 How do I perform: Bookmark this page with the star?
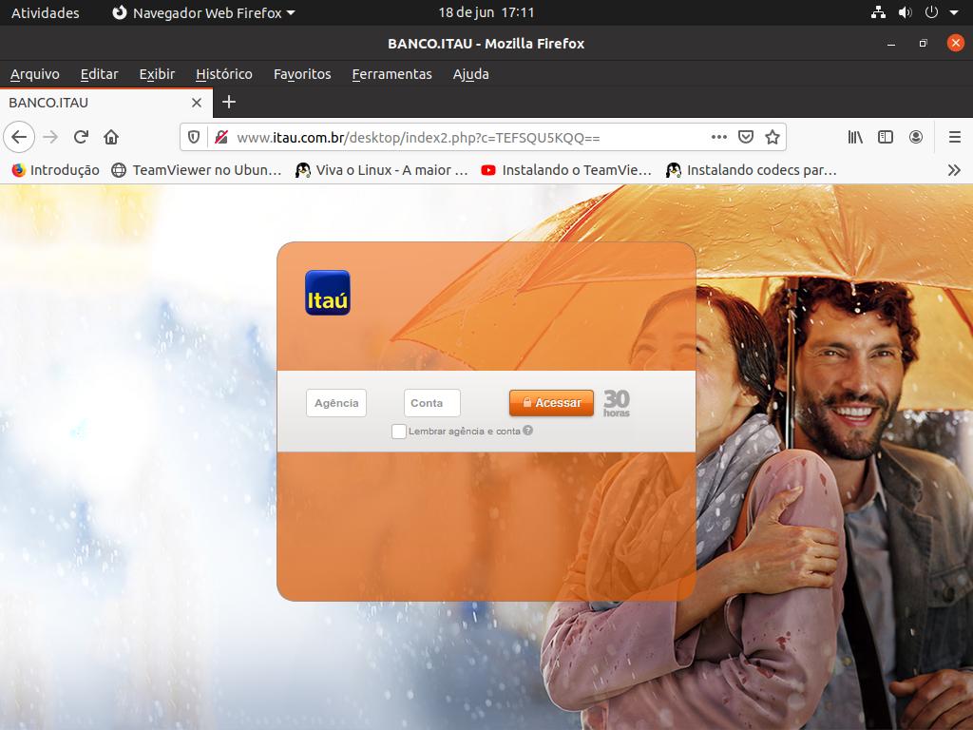[x=772, y=137]
